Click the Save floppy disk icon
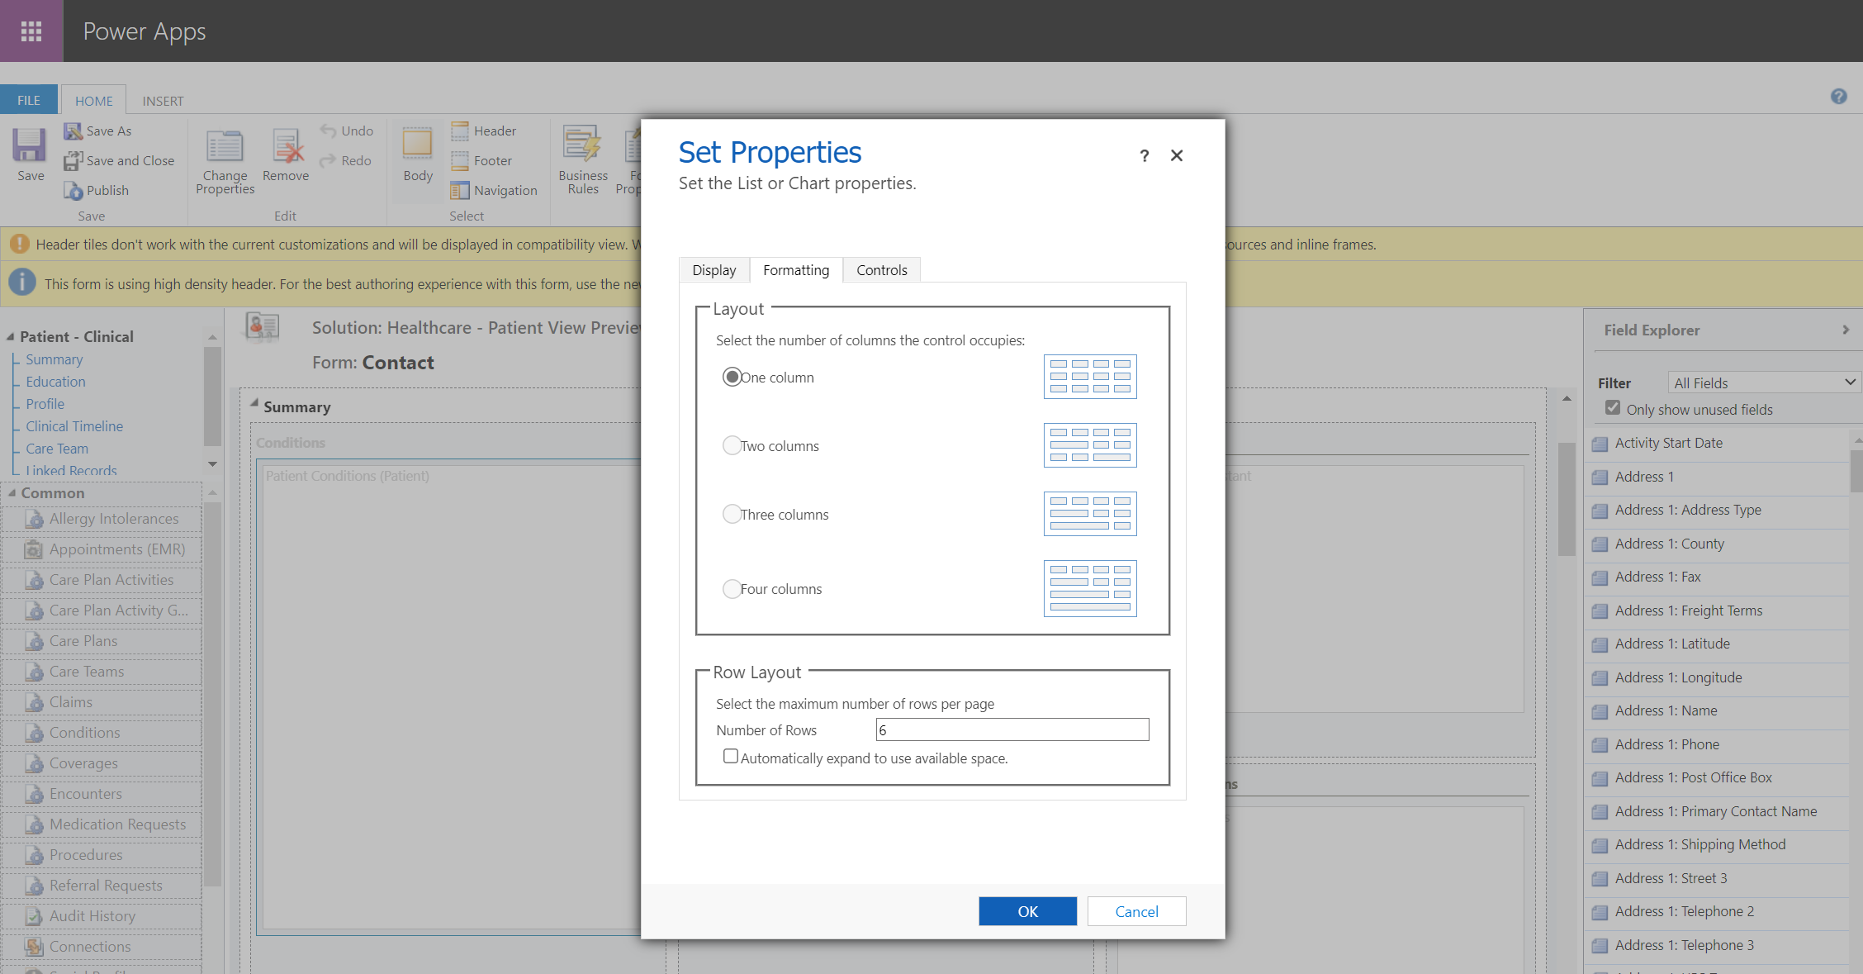The height and width of the screenshot is (974, 1863). pyautogui.click(x=30, y=146)
